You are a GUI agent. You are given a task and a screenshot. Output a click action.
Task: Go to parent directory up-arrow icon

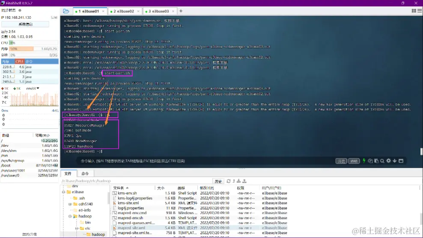pos(234,181)
